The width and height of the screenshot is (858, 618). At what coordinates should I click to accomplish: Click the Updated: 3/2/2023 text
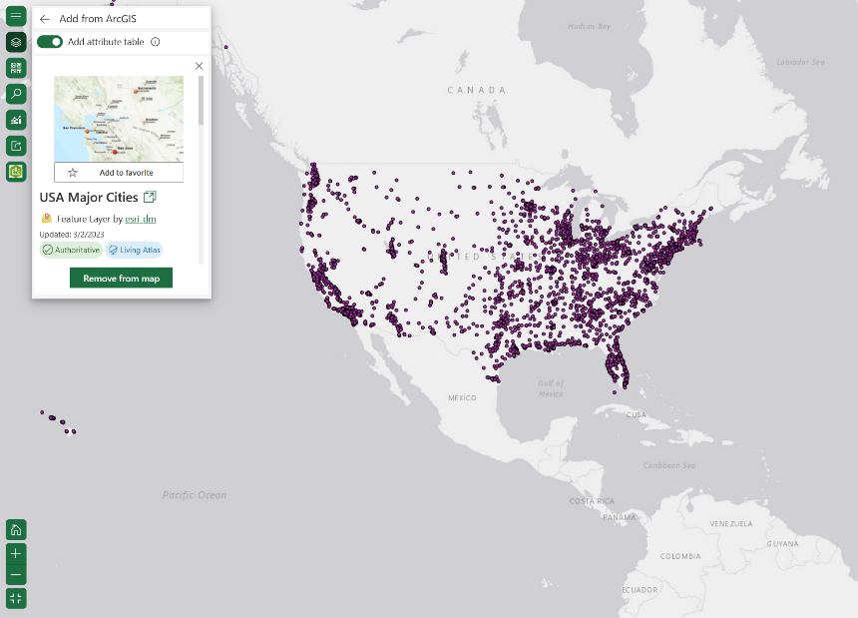click(72, 235)
